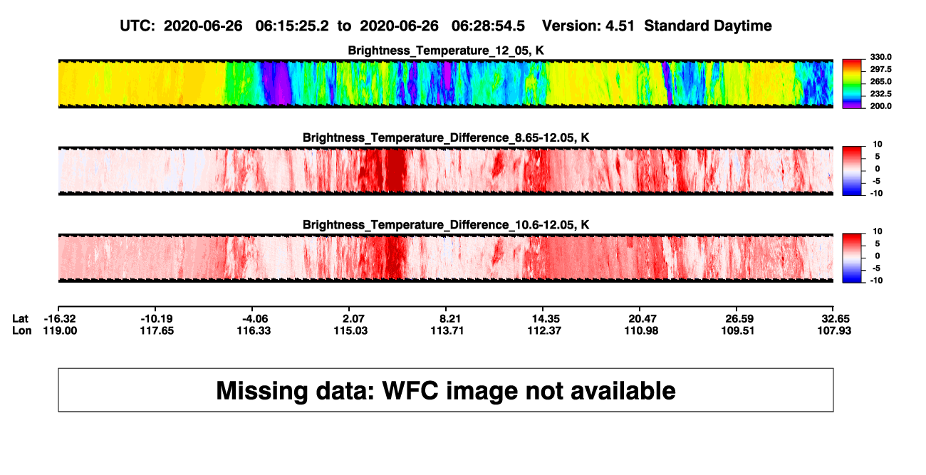Click the missing WFC image message box
Screen dimensions: 926x475
pyautogui.click(x=446, y=390)
